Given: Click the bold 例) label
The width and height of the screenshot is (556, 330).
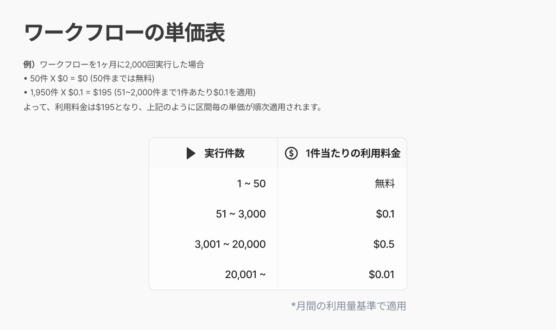Looking at the screenshot, I should click(x=31, y=64).
